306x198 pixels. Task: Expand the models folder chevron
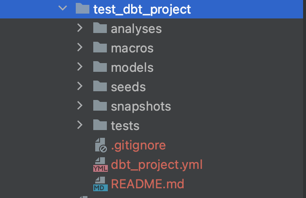coord(80,67)
